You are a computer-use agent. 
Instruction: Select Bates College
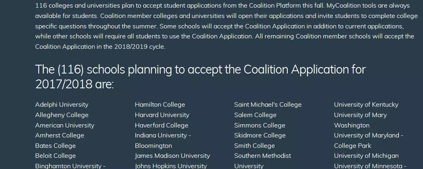tap(55, 146)
